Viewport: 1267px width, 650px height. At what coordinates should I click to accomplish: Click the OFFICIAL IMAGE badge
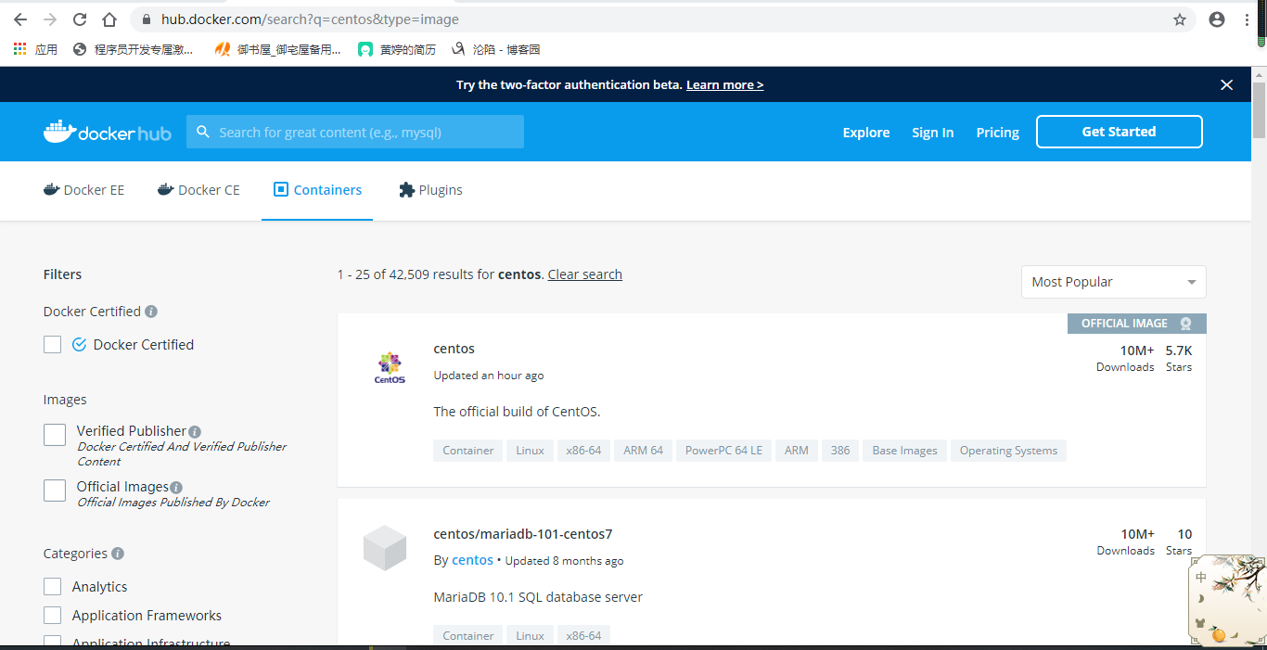(x=1136, y=324)
